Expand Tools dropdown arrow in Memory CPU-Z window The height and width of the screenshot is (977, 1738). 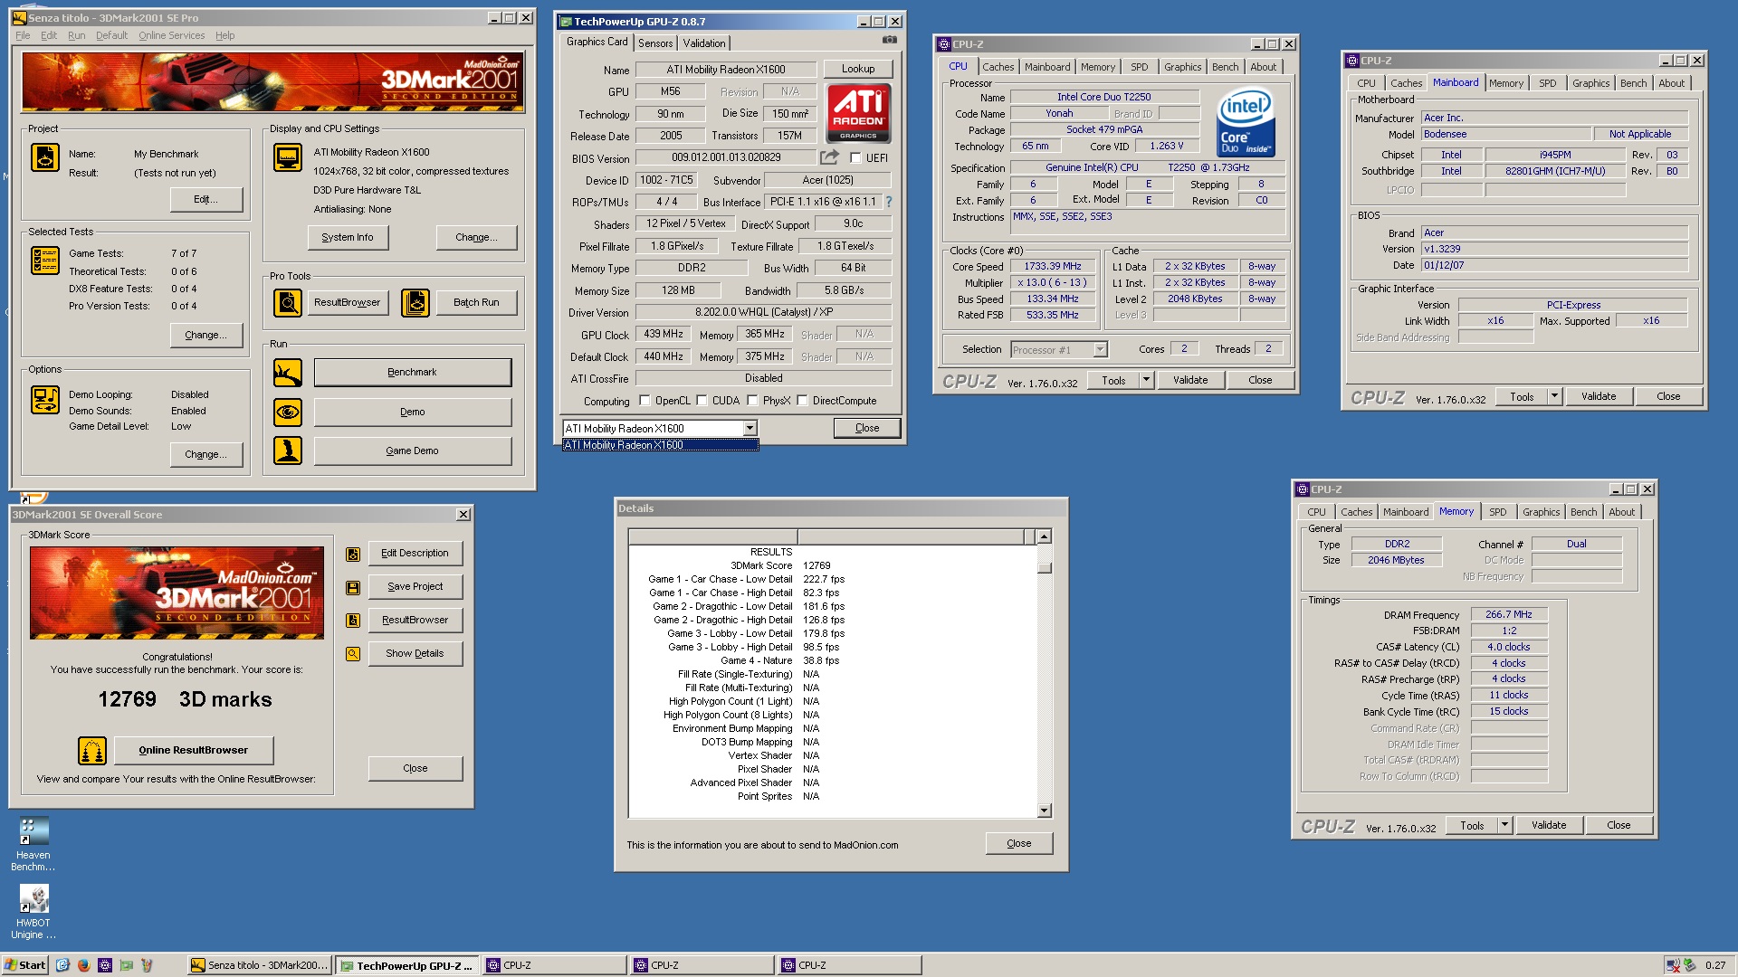click(1504, 825)
